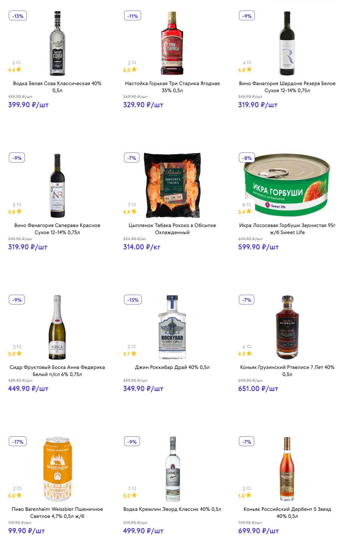Viewport: 345px width, 540px height.
Task: Click the comments icon for Цыпленок Табака Рококо
Action: pos(134,205)
